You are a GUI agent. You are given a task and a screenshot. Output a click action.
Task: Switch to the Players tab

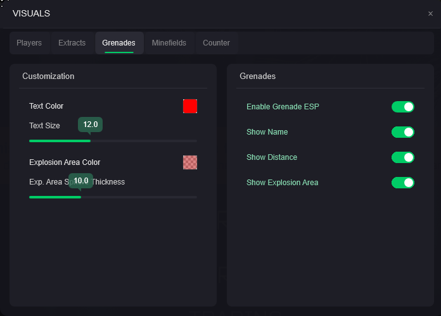(x=29, y=43)
